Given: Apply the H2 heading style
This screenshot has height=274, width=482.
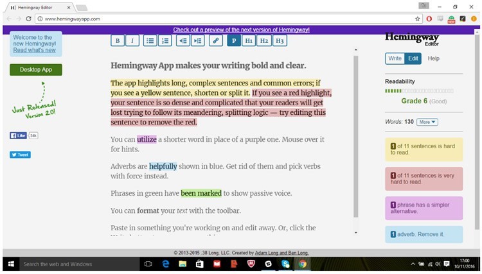Looking at the screenshot, I should coord(264,40).
